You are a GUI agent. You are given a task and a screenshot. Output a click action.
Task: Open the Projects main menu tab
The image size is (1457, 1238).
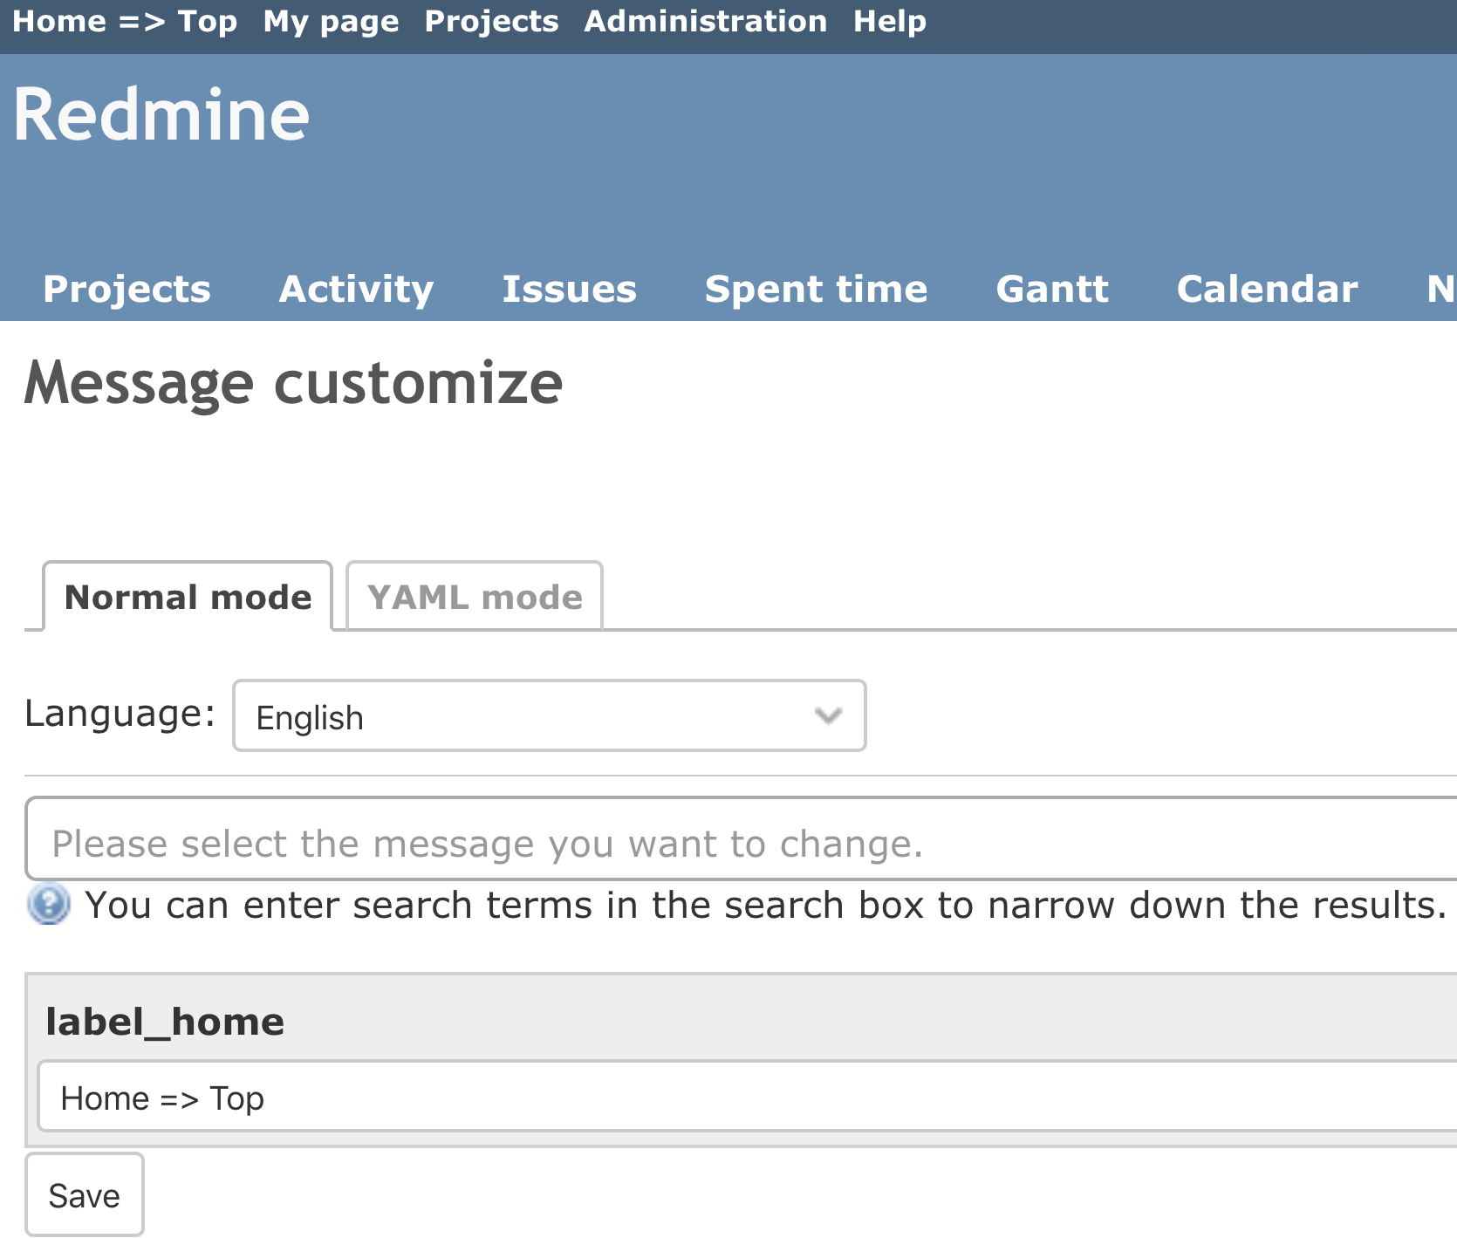pos(127,289)
